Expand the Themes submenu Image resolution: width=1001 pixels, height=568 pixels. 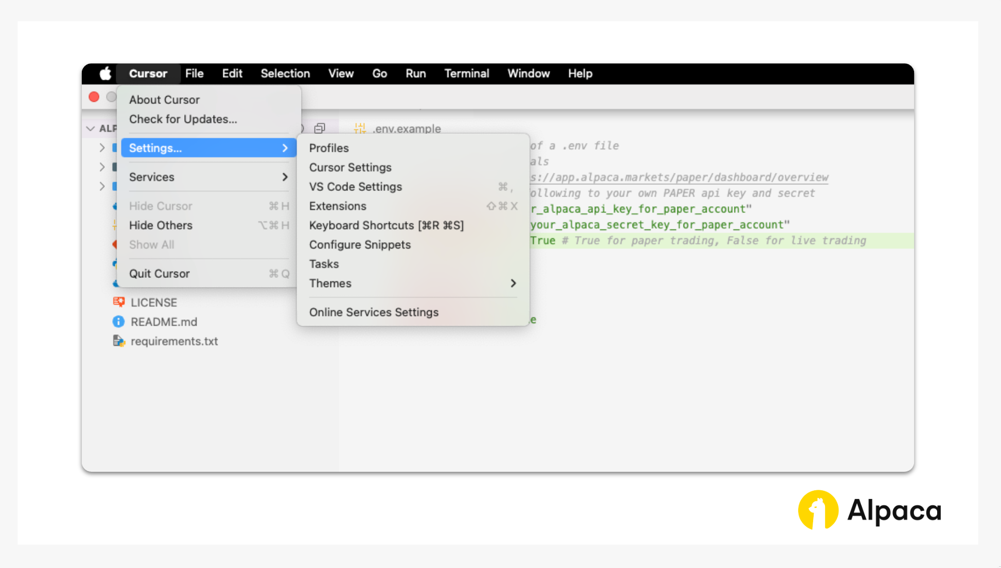tap(413, 283)
